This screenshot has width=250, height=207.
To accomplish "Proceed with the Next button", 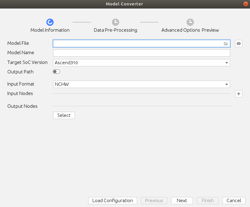I will pyautogui.click(x=182, y=201).
